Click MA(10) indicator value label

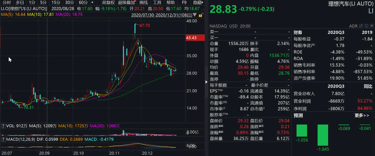pos(40,15)
